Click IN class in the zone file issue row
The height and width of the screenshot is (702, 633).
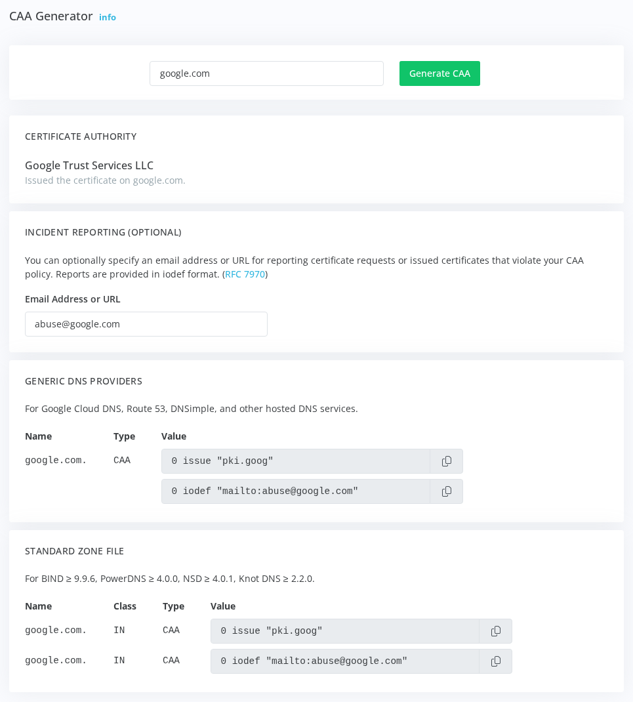(119, 630)
